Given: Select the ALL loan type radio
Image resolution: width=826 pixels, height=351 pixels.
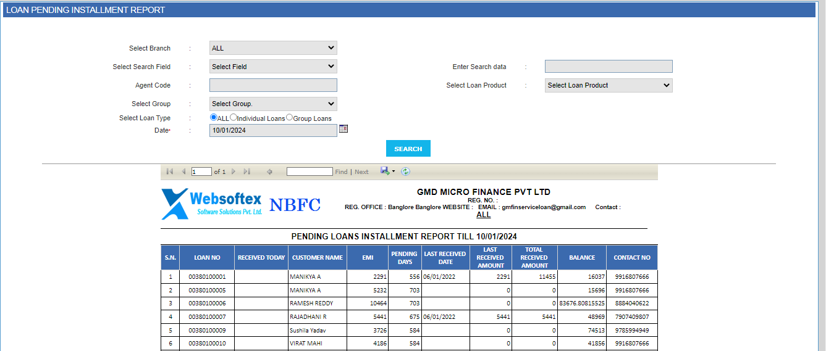Looking at the screenshot, I should coord(213,117).
